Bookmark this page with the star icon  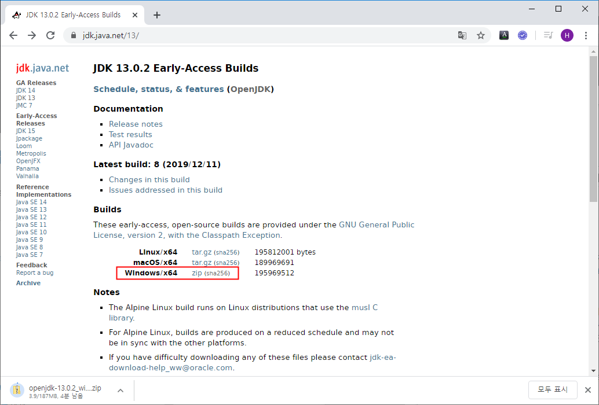pos(481,35)
